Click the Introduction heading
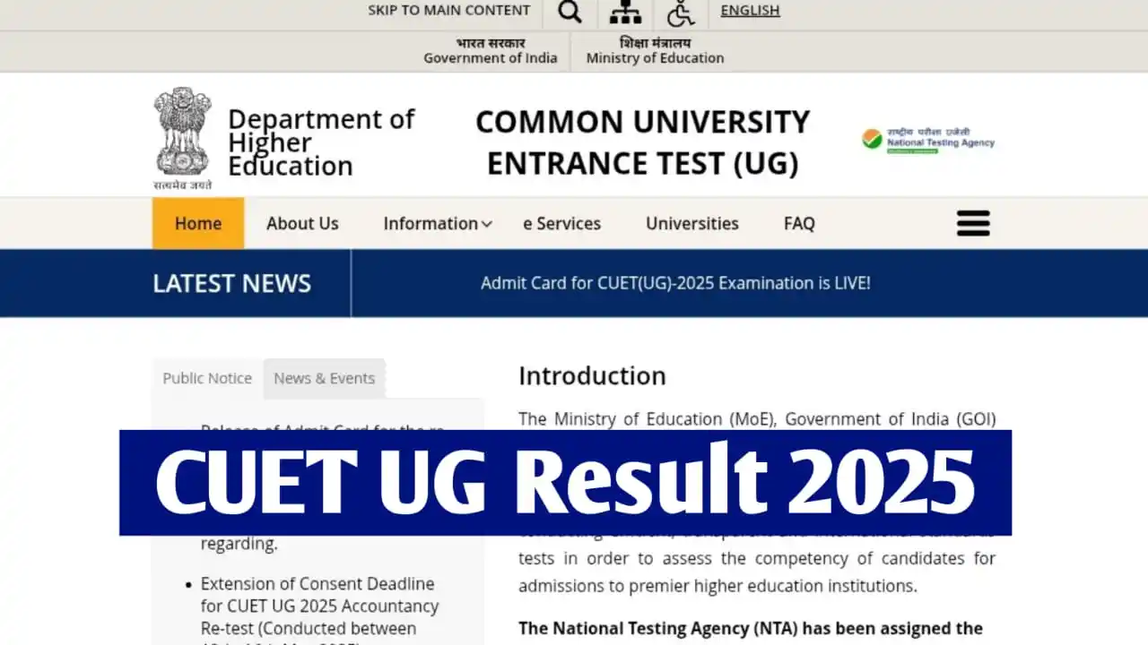1148x645 pixels. 592,375
